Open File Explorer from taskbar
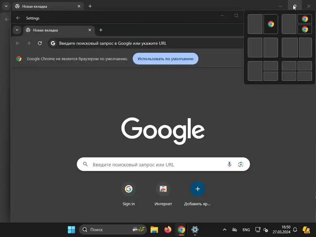The image size is (316, 237). pyautogui.click(x=154, y=230)
